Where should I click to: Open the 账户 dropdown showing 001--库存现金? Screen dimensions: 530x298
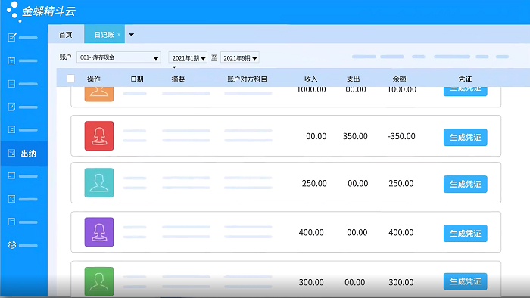click(119, 57)
